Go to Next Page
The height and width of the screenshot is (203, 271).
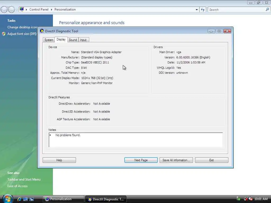tap(141, 160)
